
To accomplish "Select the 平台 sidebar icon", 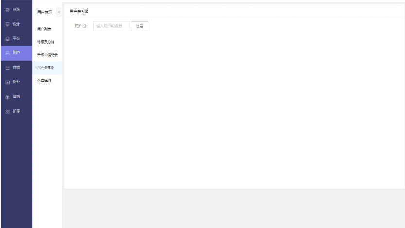I will (x=7, y=39).
